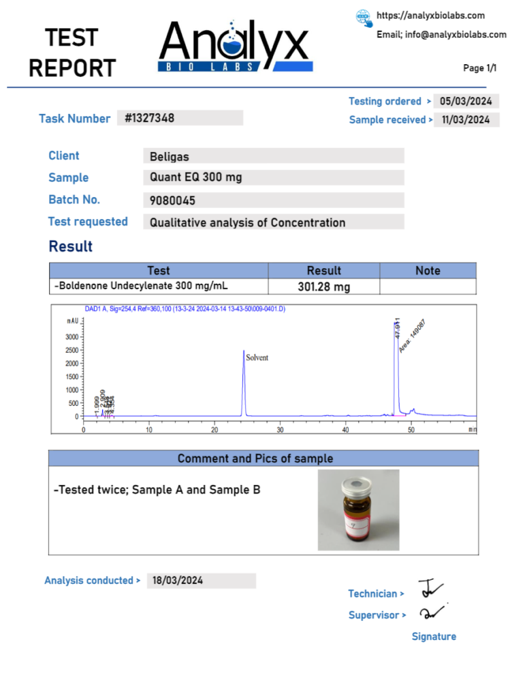Click the Supervisor label

point(377,615)
